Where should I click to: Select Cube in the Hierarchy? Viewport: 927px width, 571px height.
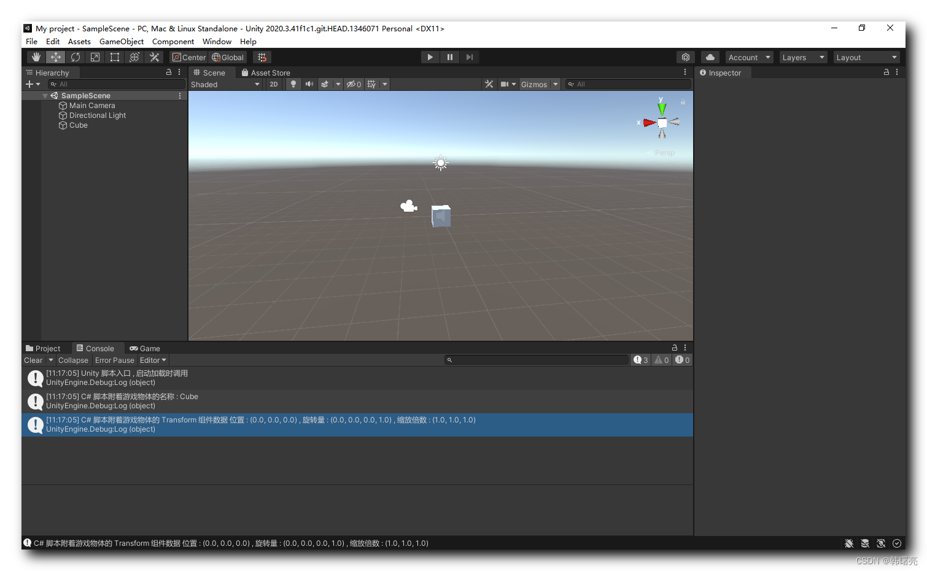coord(78,125)
